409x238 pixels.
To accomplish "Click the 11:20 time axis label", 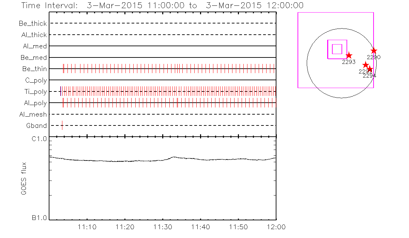I will tap(125, 227).
